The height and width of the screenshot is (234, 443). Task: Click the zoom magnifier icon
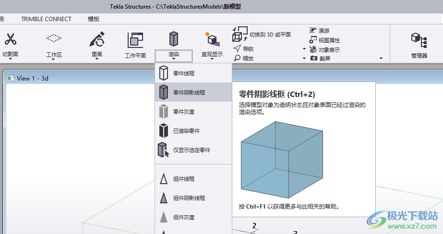pyautogui.click(x=237, y=58)
